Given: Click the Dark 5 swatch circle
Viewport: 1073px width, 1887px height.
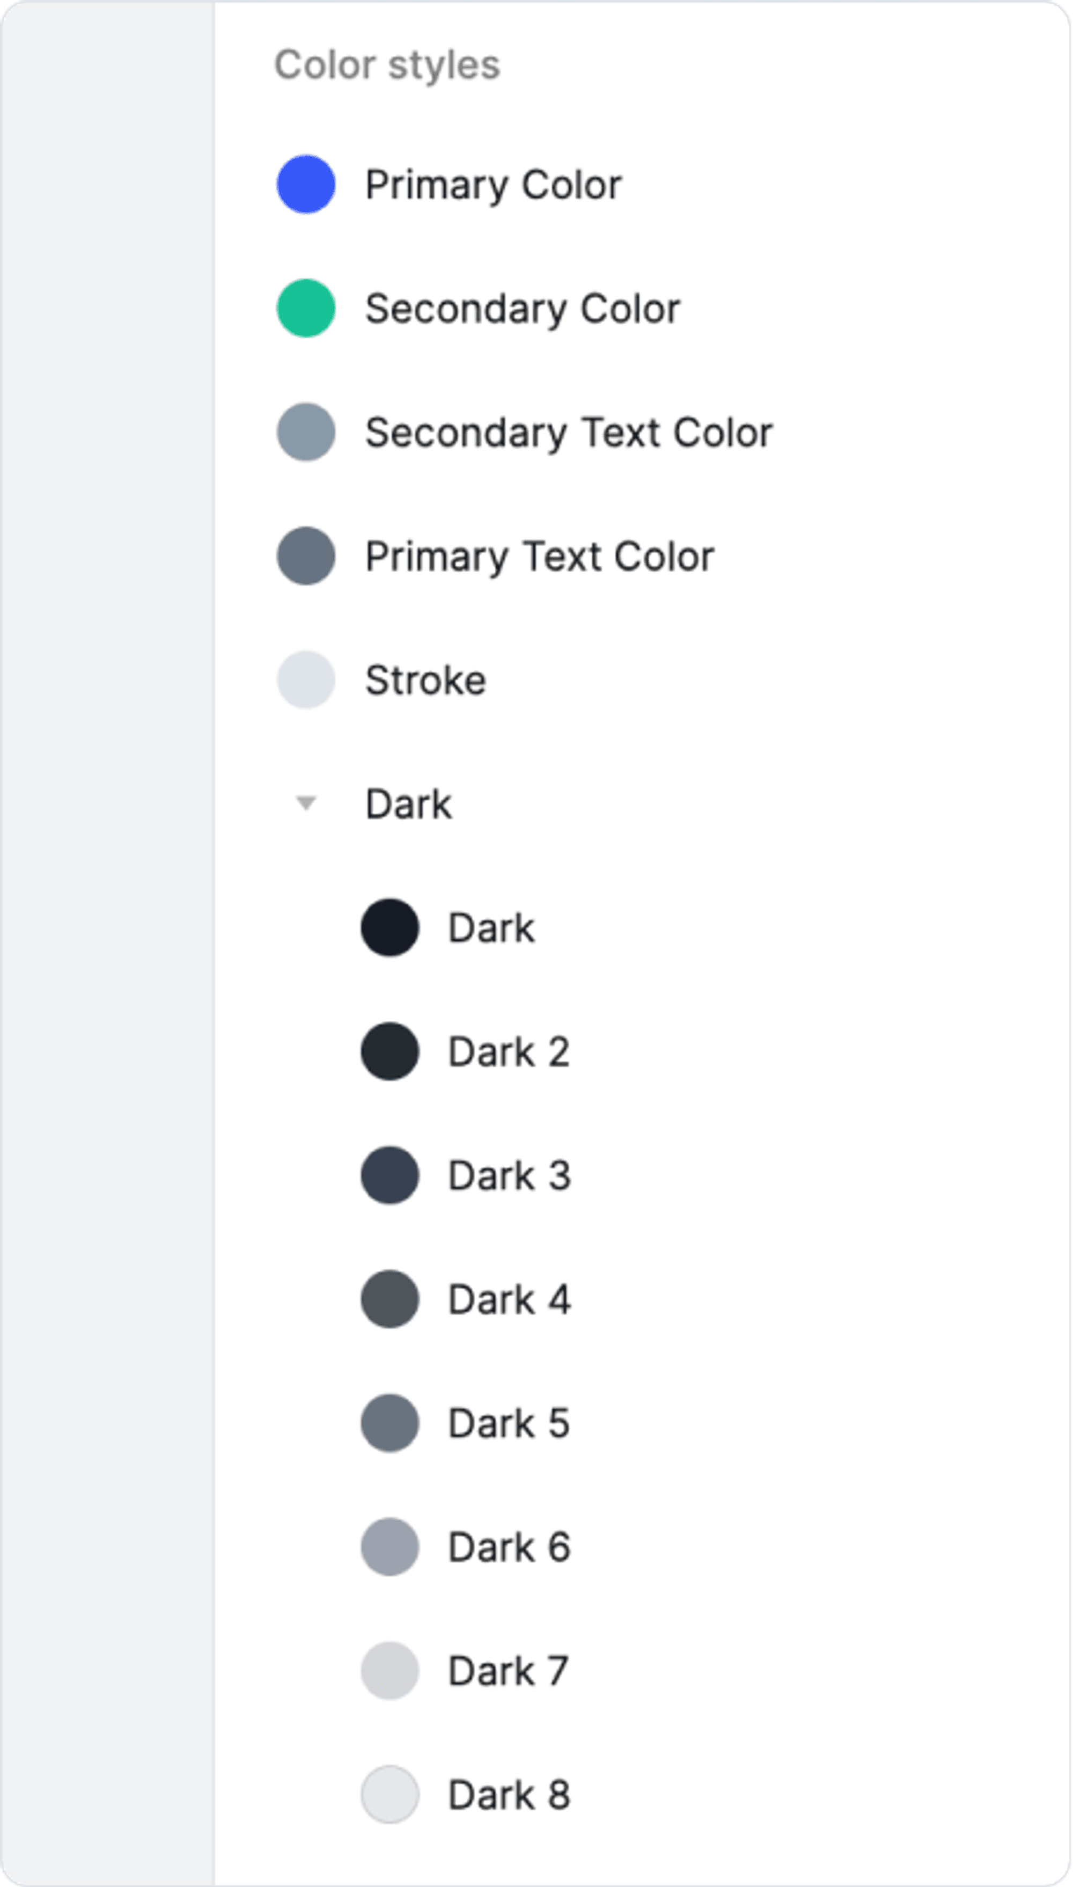Looking at the screenshot, I should click(390, 1423).
